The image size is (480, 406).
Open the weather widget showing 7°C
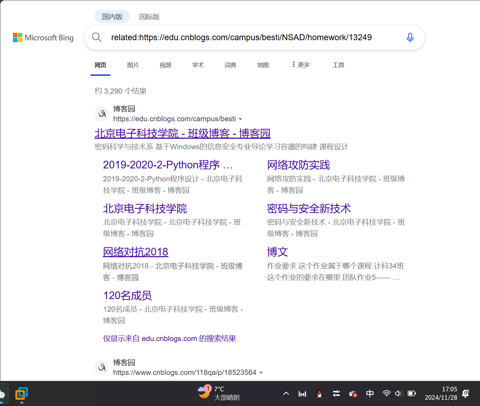coord(218,393)
